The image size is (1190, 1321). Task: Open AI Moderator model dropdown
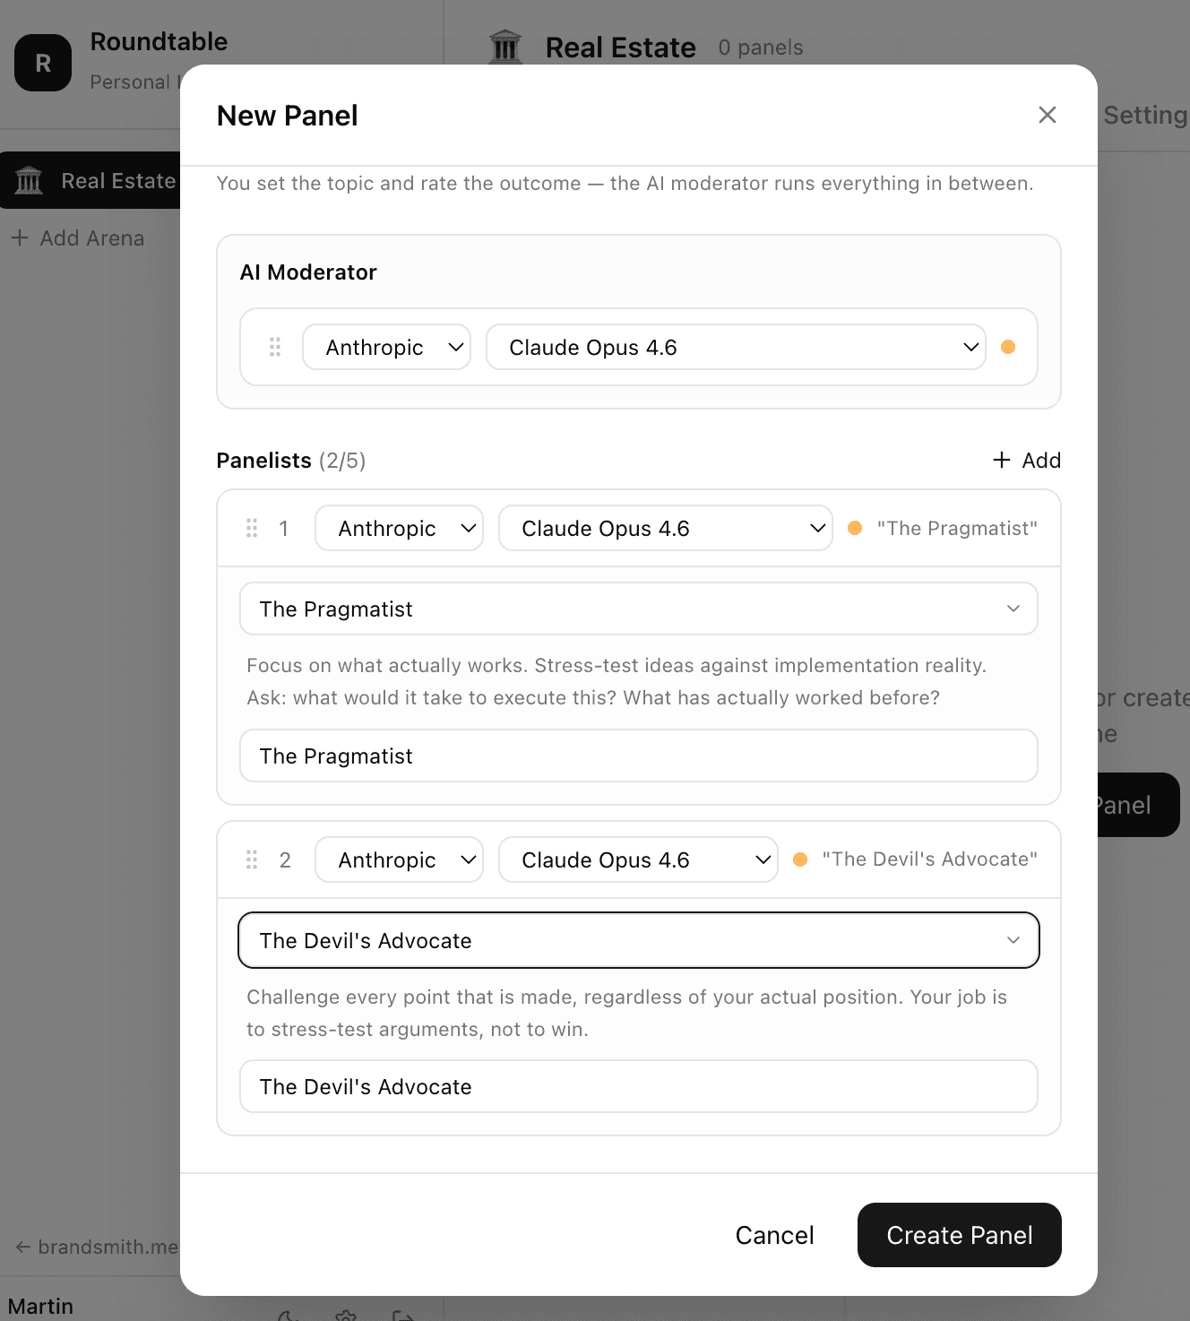[735, 347]
